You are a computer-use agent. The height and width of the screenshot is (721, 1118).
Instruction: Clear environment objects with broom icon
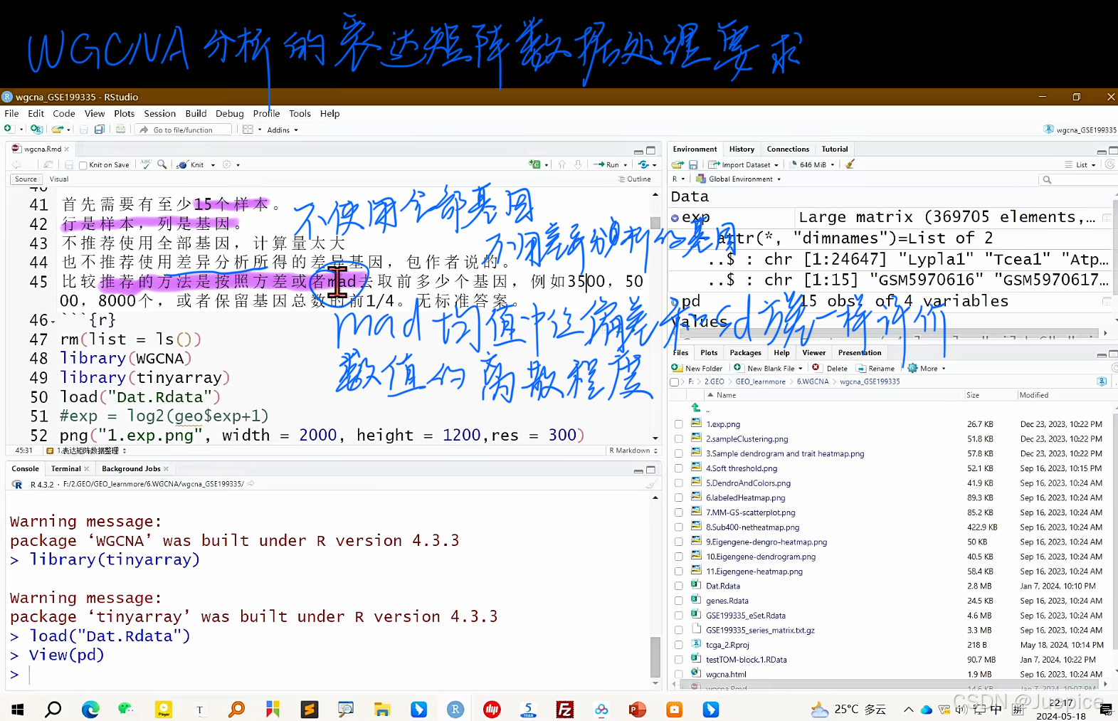850,164
